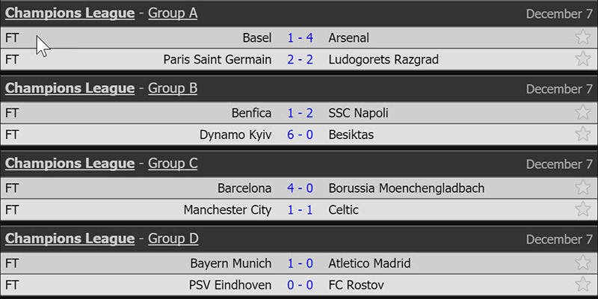This screenshot has width=598, height=299.
Task: Open the Group B link
Action: tap(173, 88)
